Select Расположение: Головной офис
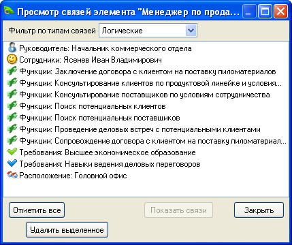Viewport: 292px width, 245px height. (73, 176)
